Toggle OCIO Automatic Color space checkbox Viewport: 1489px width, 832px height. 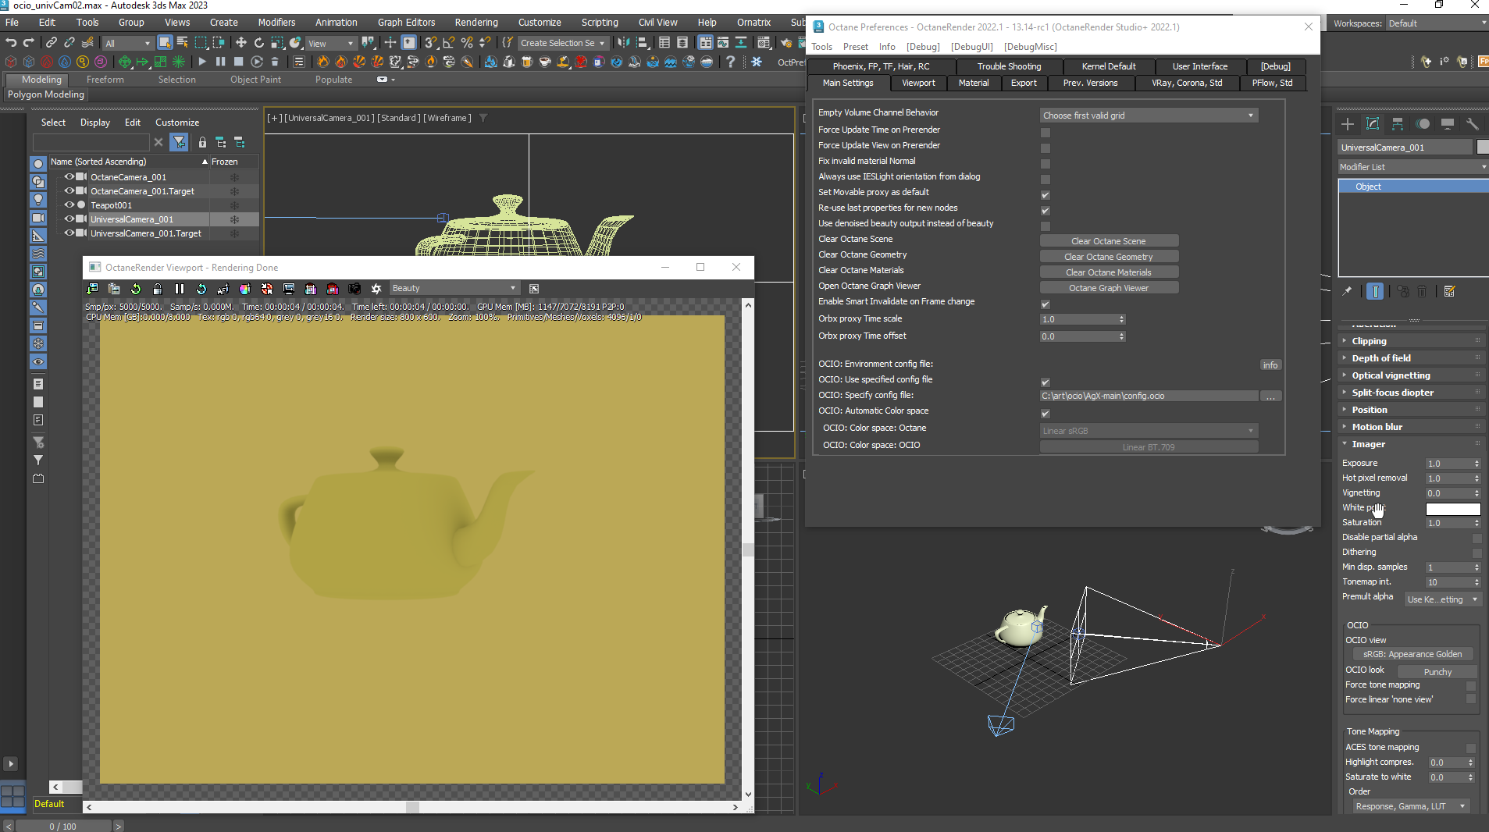[x=1046, y=414]
